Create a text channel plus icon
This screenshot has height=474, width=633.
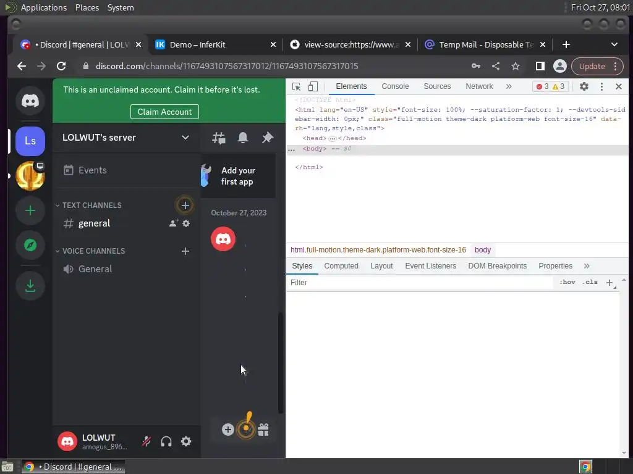click(x=185, y=206)
